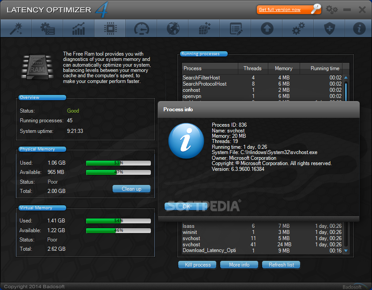The image size is (372, 290).
Task: Select the openvpn process row
Action: click(x=262, y=96)
